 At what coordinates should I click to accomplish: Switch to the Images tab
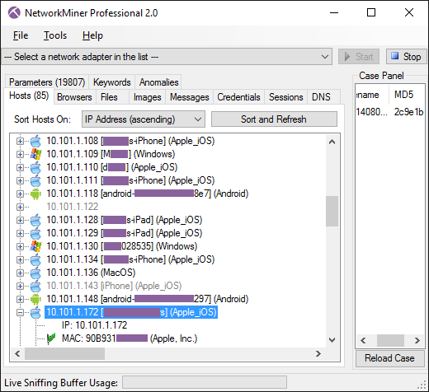[148, 97]
